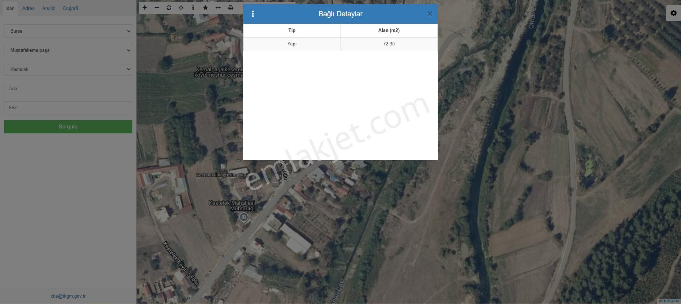Click the Ada input field
Screen dimensions: 681x304
pos(68,89)
